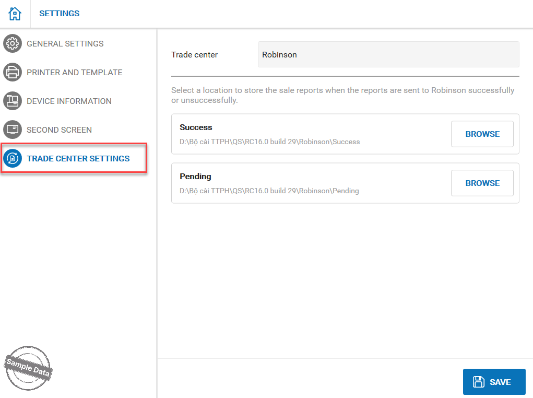Viewport: 533px width, 398px height.
Task: Open GENERAL SETTINGS menu label
Action: (x=65, y=44)
